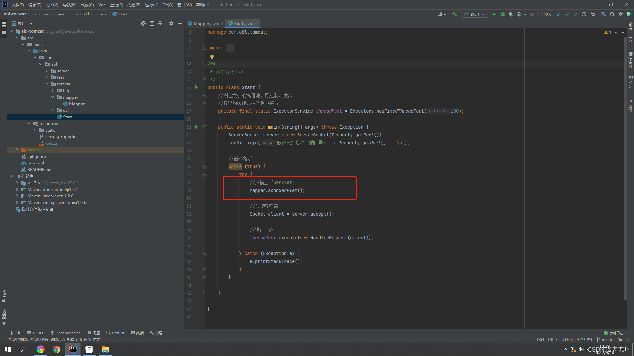Open the Start run configuration dropdown
The image size is (634, 356).
[475, 14]
